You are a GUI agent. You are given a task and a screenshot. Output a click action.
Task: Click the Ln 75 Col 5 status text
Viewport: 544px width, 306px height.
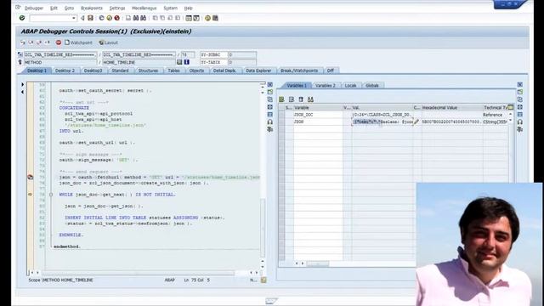pyautogui.click(x=196, y=280)
